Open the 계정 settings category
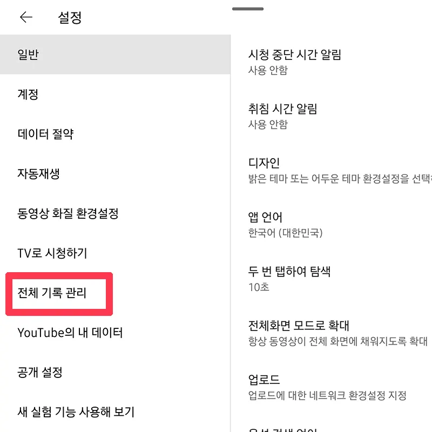This screenshot has width=432, height=432. (115, 94)
